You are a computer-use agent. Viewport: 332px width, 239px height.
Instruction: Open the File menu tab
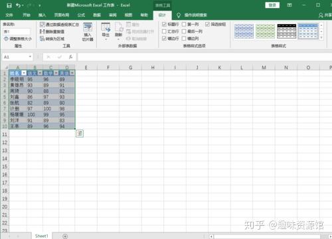[9, 15]
